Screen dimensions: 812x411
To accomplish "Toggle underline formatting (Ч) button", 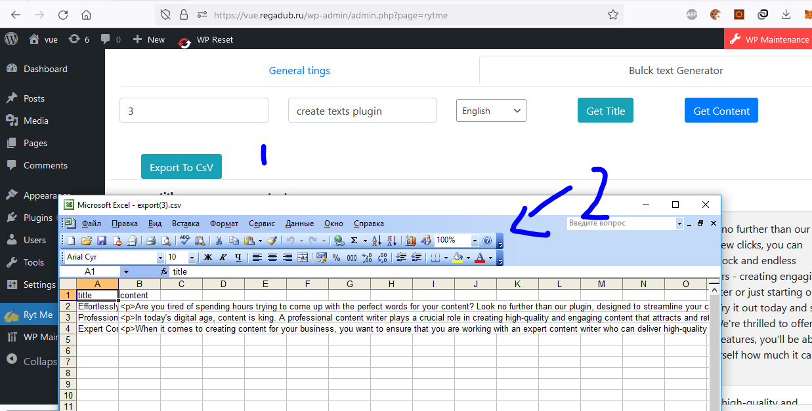I will pyautogui.click(x=238, y=257).
